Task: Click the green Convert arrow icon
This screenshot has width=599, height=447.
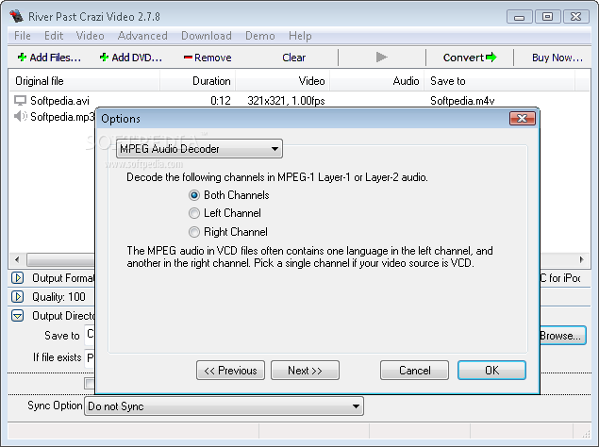Action: point(491,58)
